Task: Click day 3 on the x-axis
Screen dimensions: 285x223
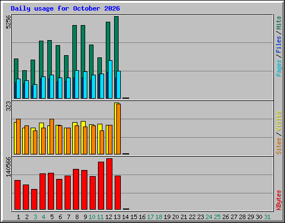Action: (35, 217)
